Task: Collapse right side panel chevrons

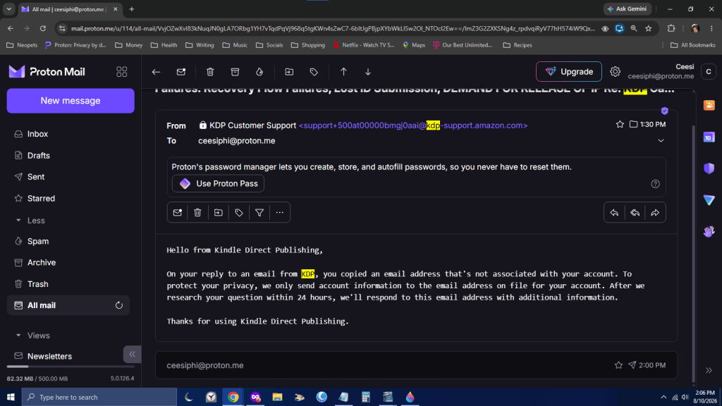Action: click(709, 371)
